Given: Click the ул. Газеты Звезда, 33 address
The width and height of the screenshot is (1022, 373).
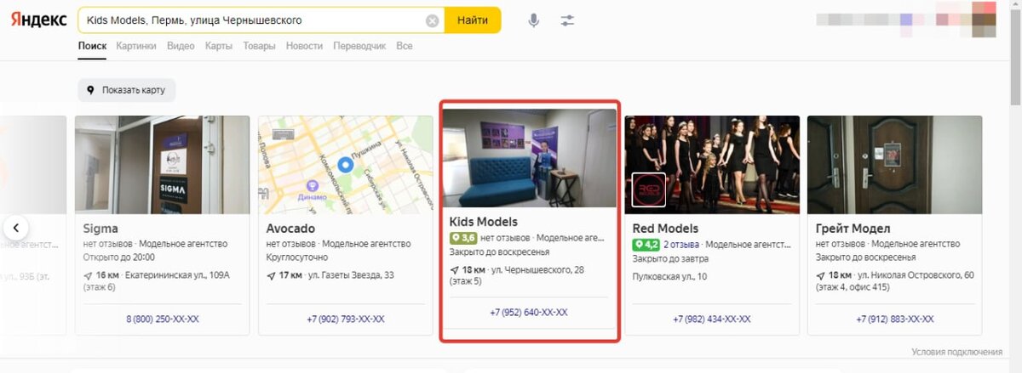Looking at the screenshot, I should (x=351, y=275).
